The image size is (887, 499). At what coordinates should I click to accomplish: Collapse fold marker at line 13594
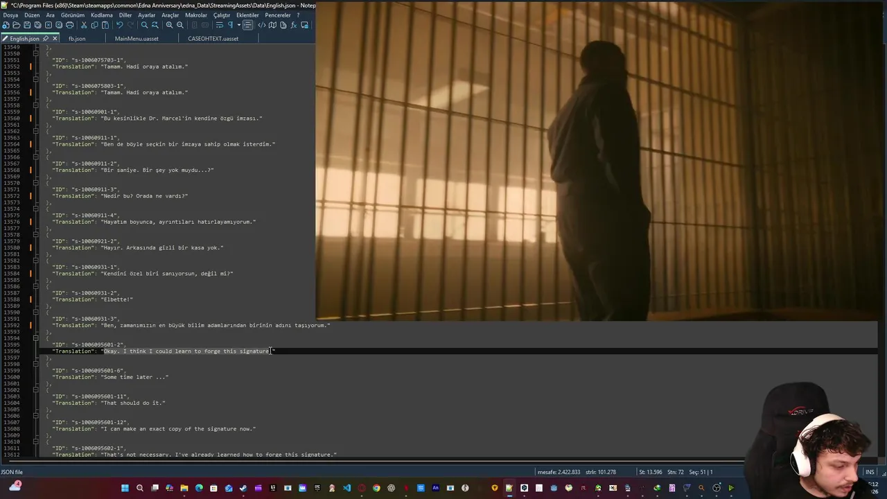pos(36,338)
